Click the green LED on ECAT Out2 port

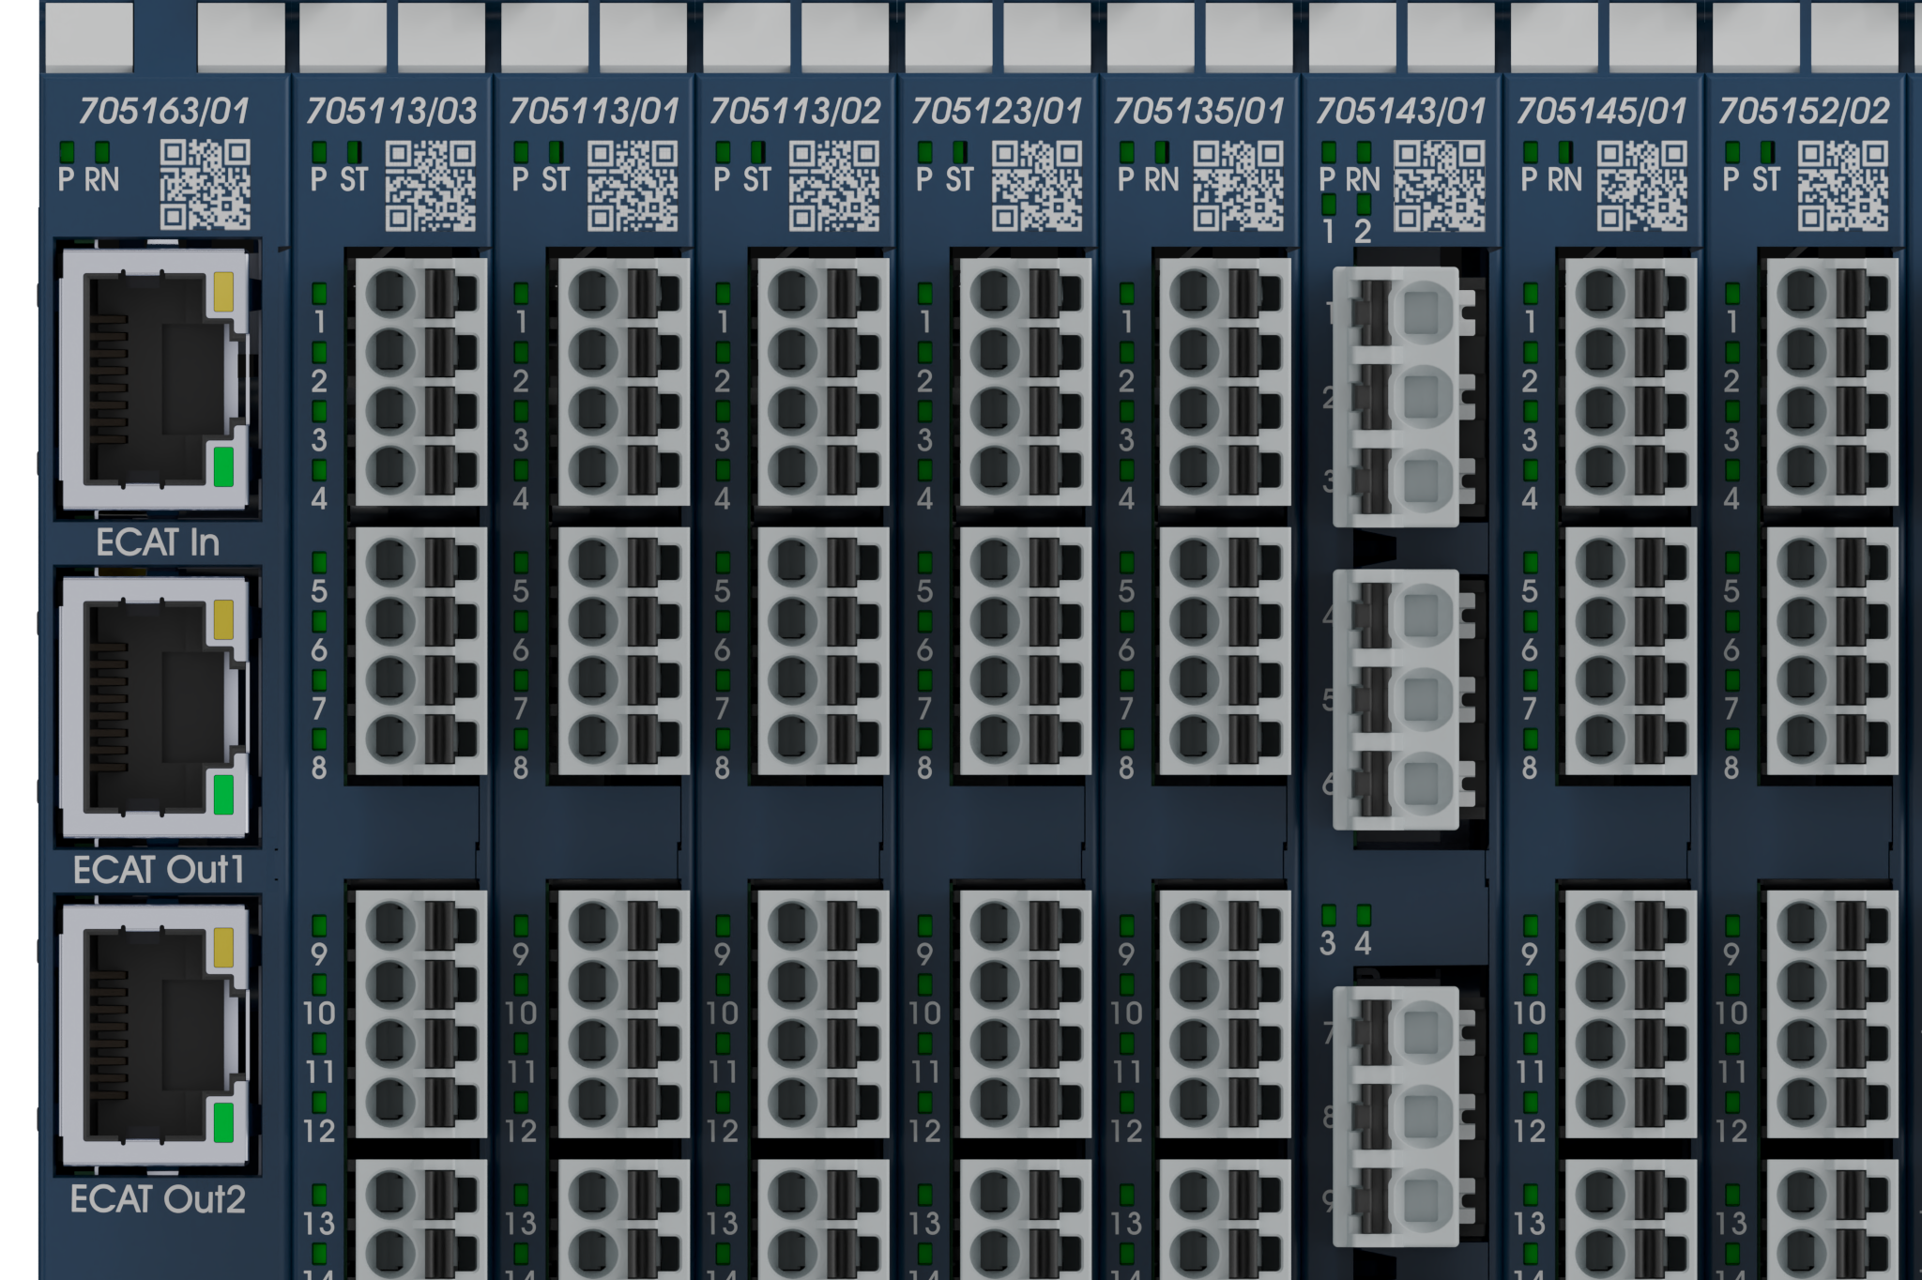(223, 1122)
